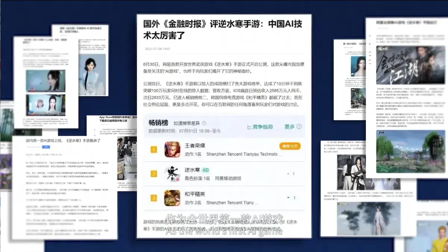Screen dimensions: 448x252
Task: Click the yellow rank 2 badge
Action: [154, 174]
